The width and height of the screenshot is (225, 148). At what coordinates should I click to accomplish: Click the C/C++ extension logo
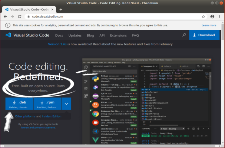(x=95, y=96)
